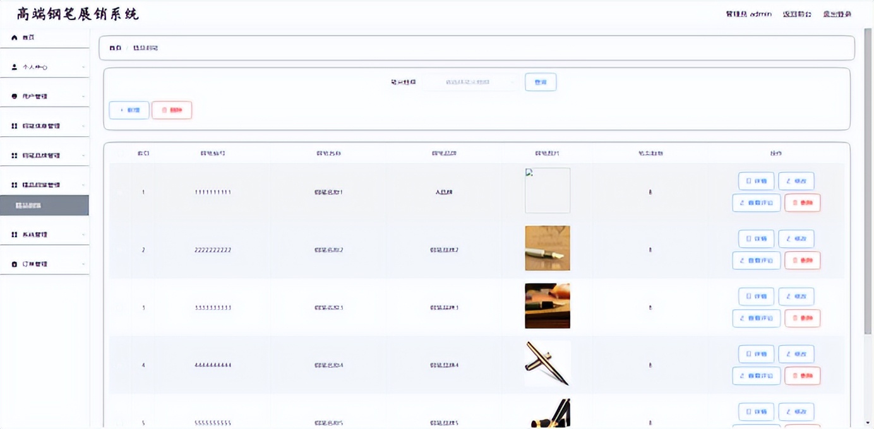The image size is (874, 429).
Task: Click the user management sidebar icon
Action: pos(15,97)
